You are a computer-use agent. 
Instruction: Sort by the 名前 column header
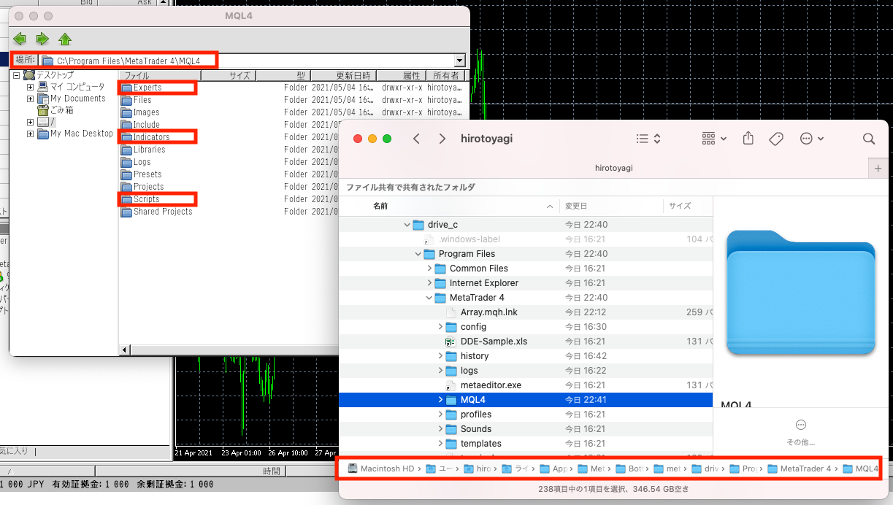click(380, 206)
